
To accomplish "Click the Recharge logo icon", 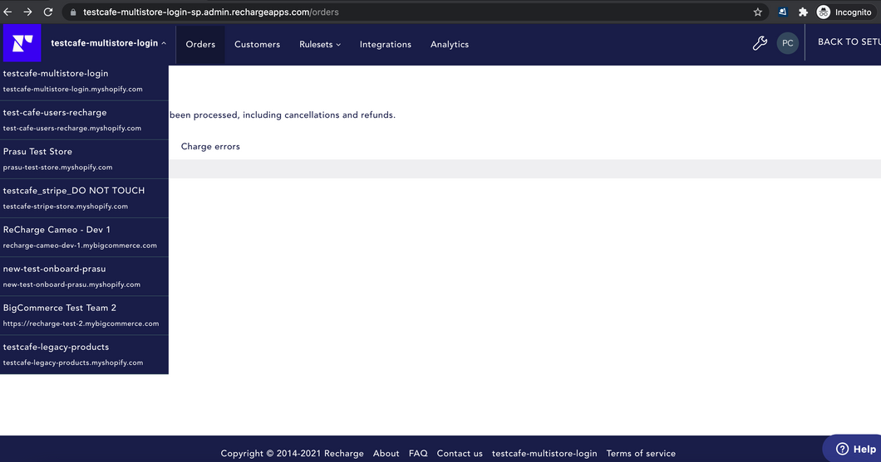I will point(22,43).
